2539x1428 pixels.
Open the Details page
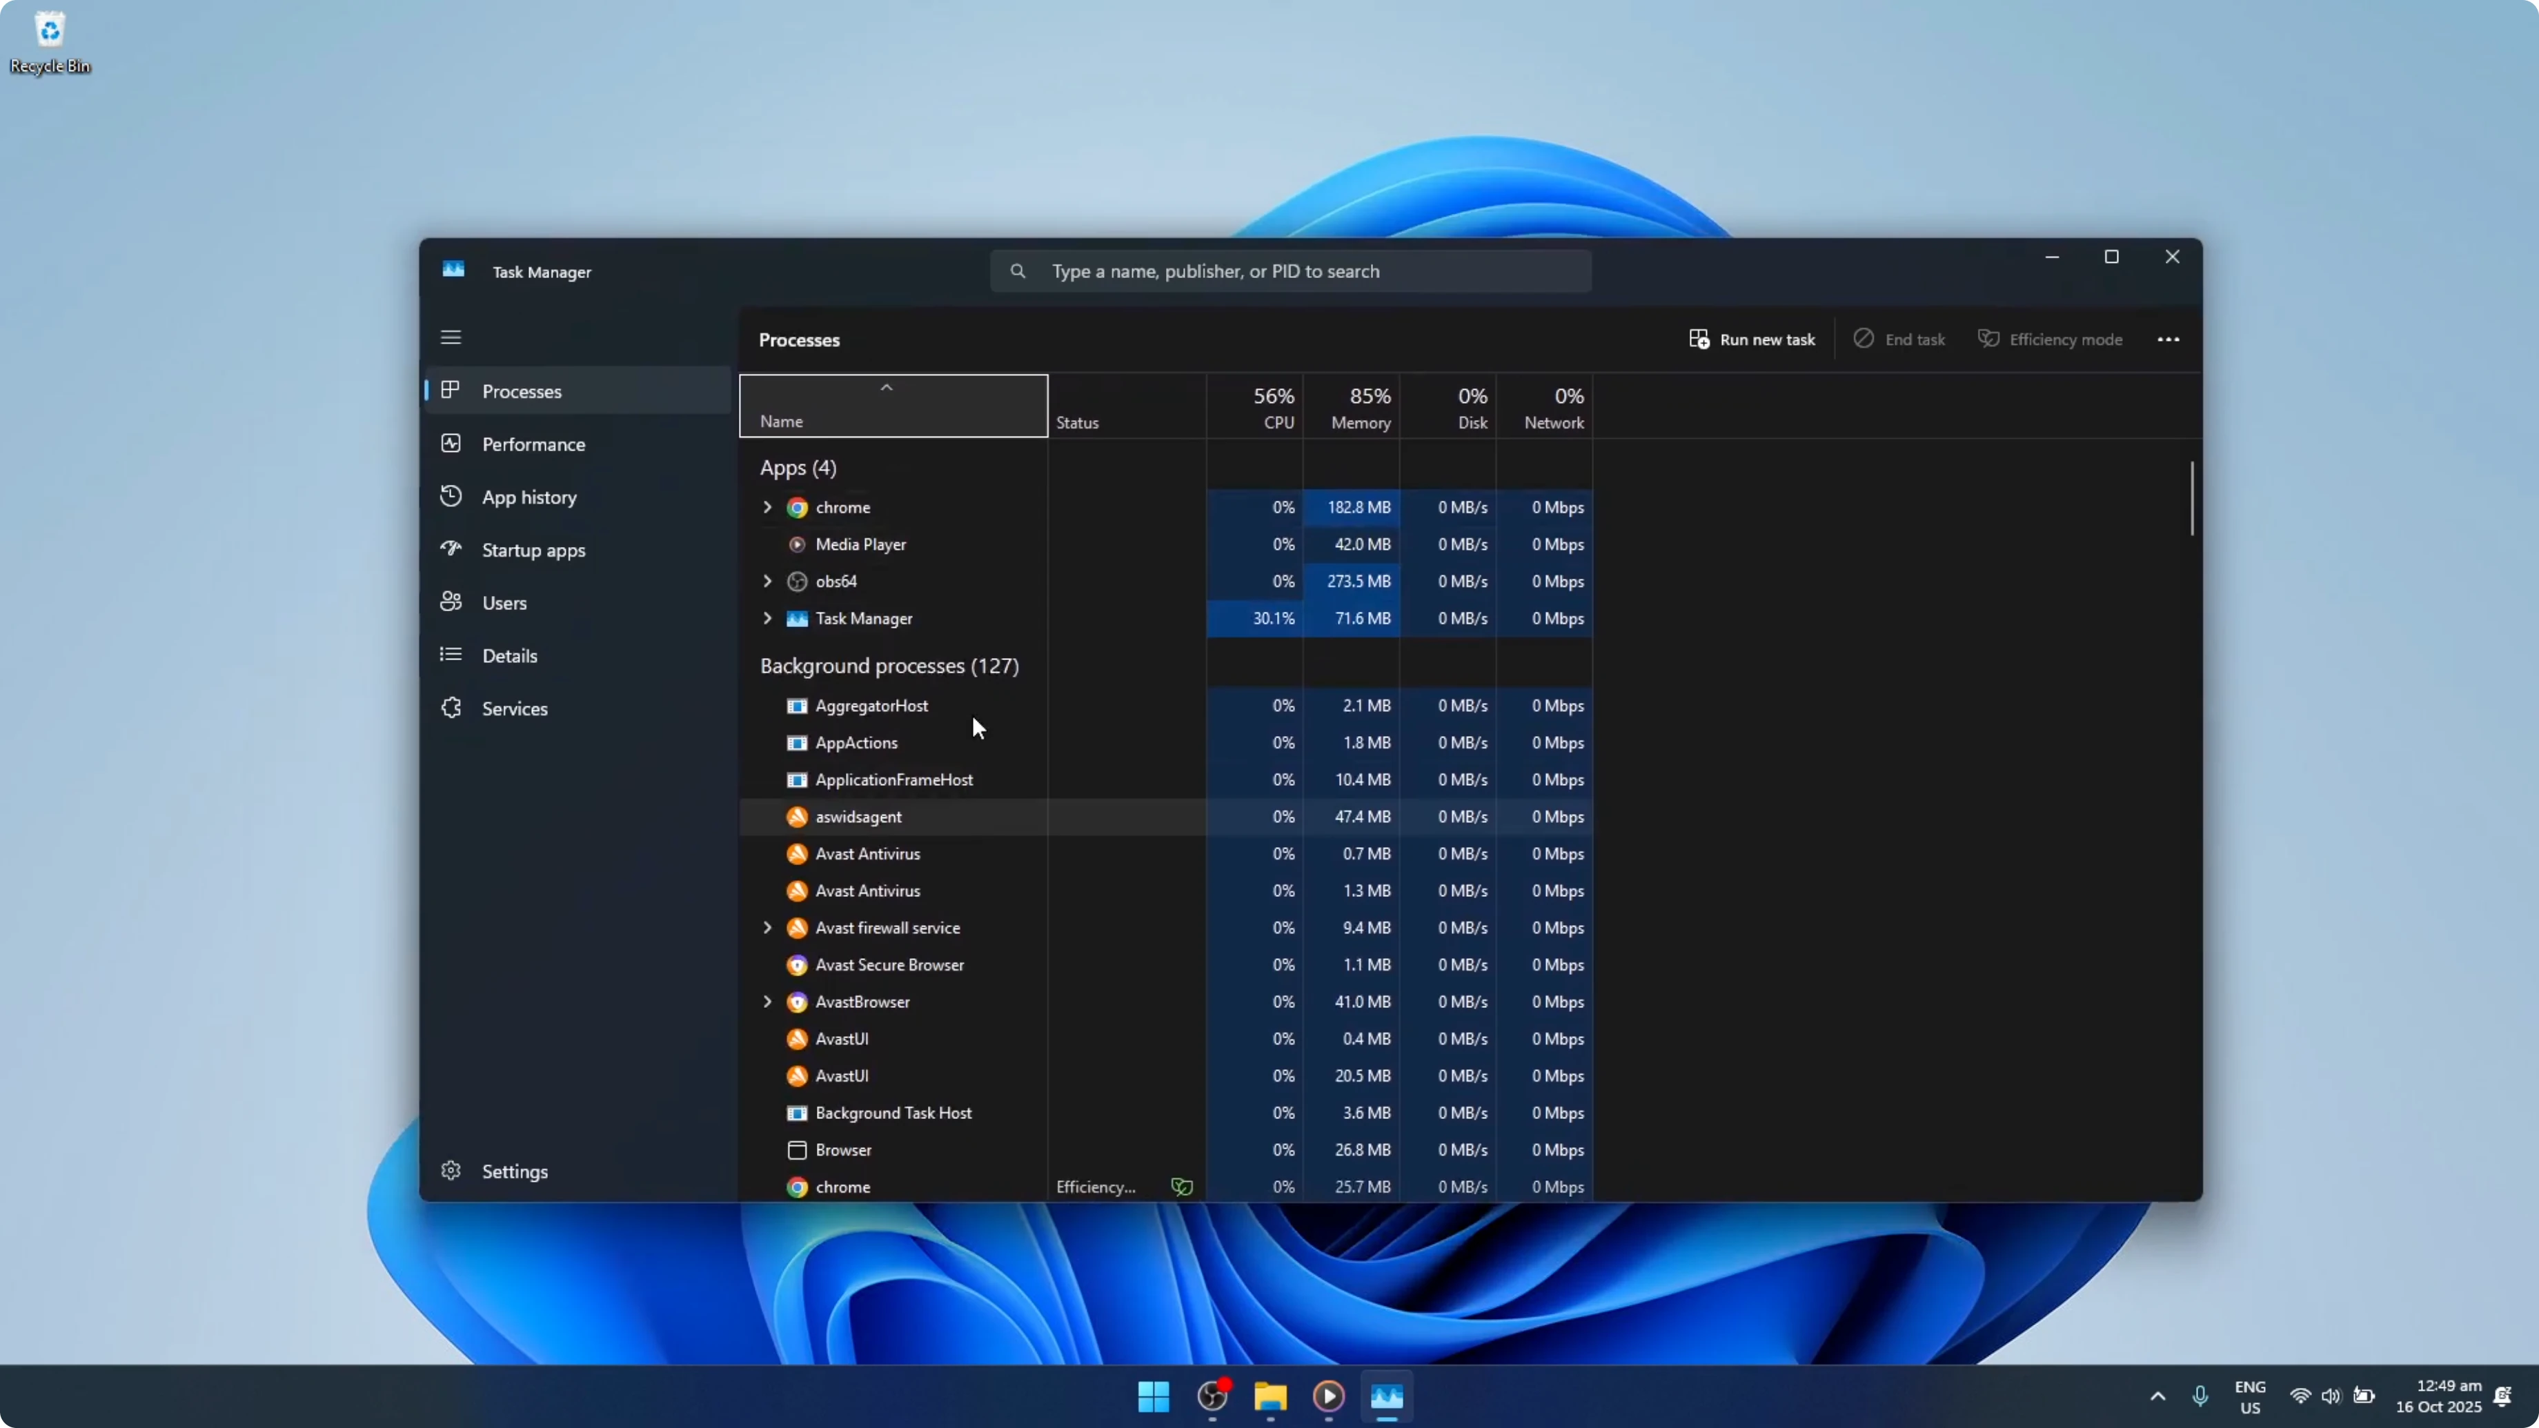(x=579, y=656)
